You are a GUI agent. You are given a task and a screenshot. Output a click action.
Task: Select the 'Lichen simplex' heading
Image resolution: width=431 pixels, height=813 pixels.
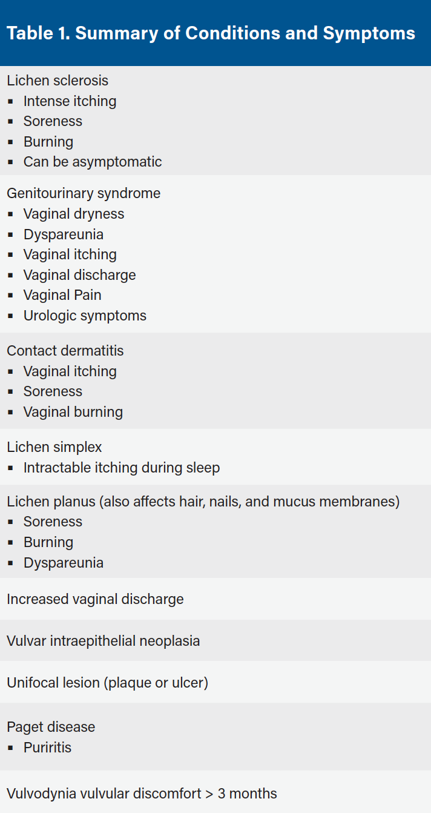click(x=54, y=447)
